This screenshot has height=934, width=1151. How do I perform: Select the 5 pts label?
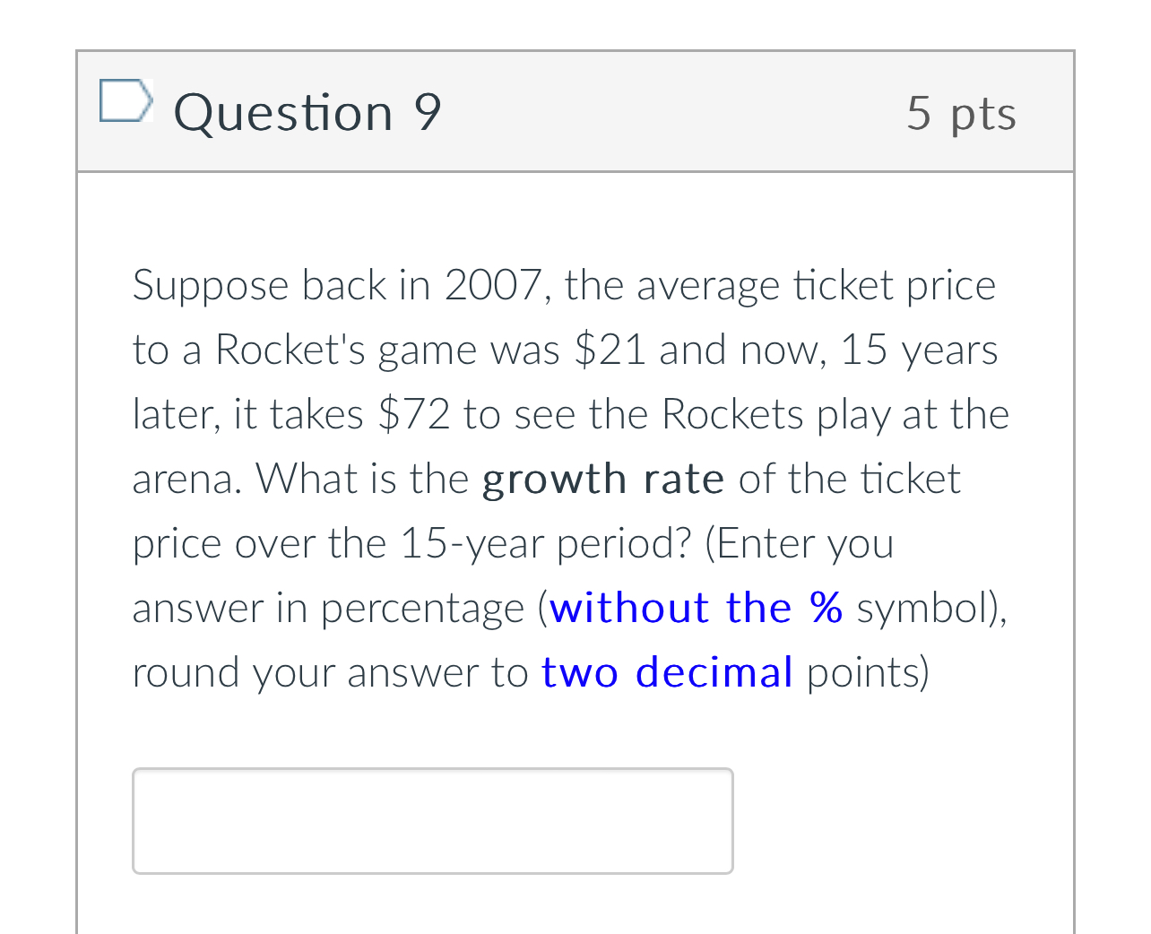coord(962,113)
